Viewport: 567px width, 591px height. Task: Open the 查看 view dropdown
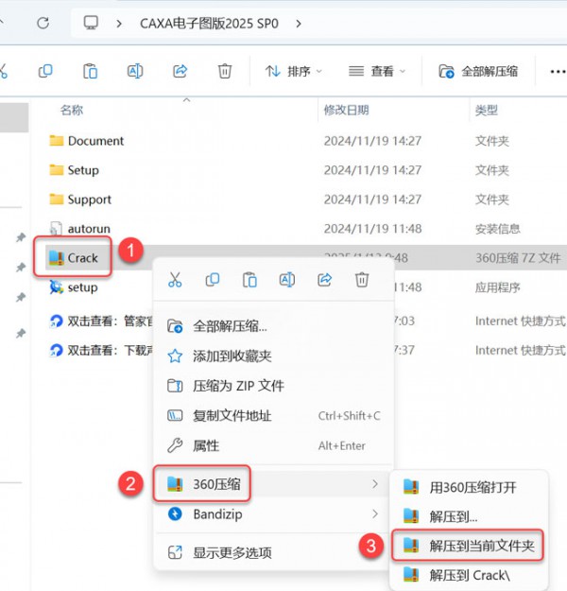click(x=377, y=71)
